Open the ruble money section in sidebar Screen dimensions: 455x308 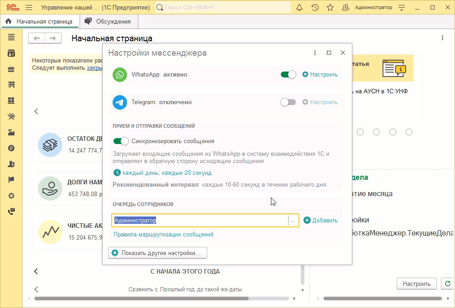click(11, 148)
